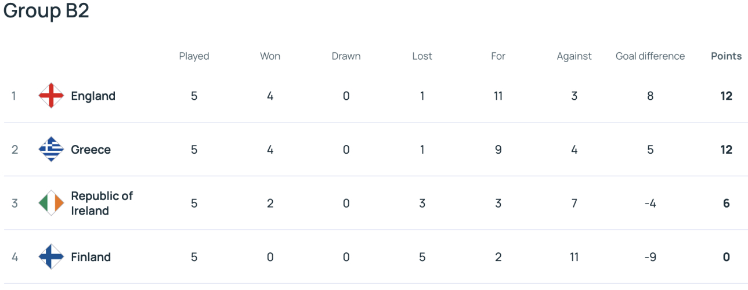This screenshot has height=290, width=748.
Task: Click the Won column header
Action: click(x=270, y=56)
